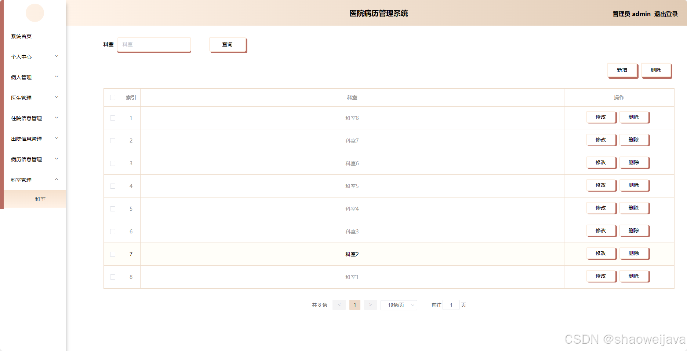Toggle the select-all checkbox in table header
The height and width of the screenshot is (351, 687).
113,97
